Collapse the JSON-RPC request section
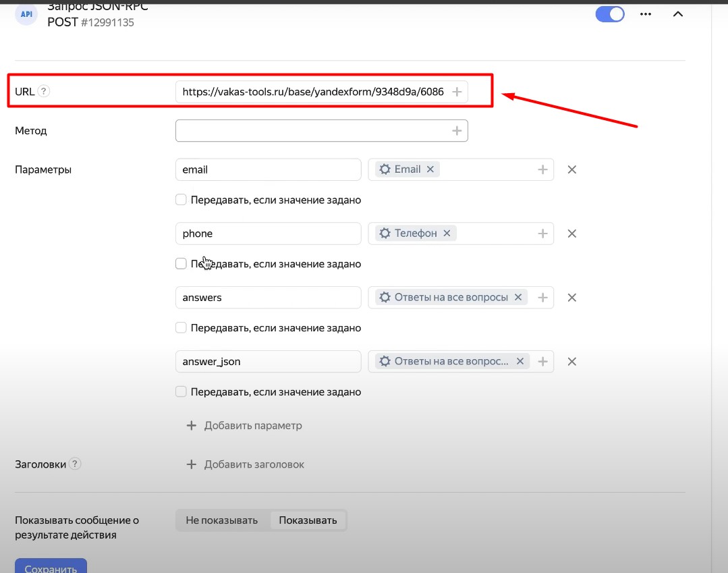Screen dimensions: 728x573 [678, 13]
